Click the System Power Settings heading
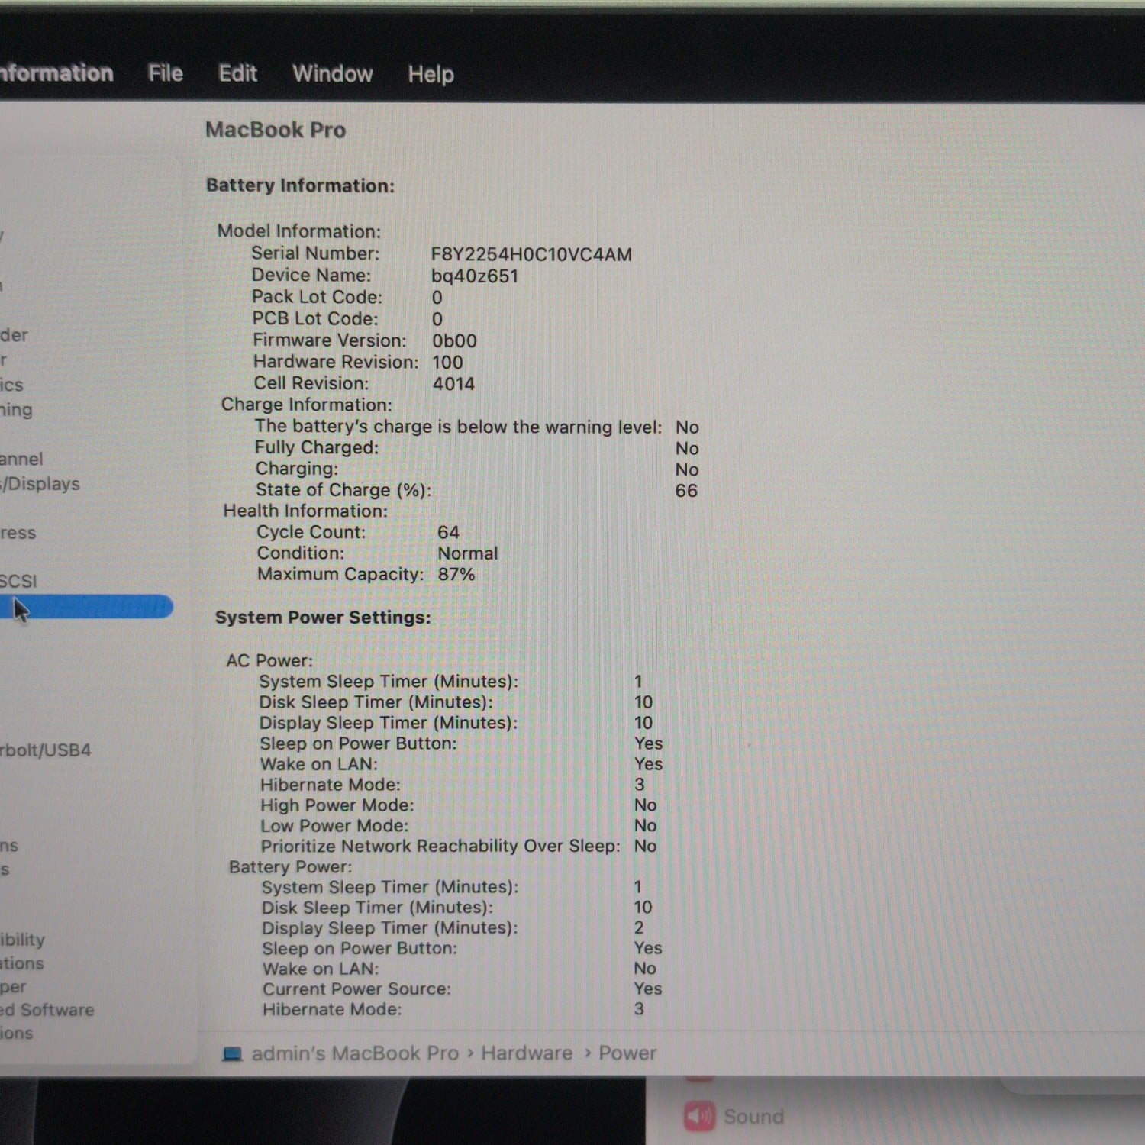1145x1145 pixels. point(322,618)
